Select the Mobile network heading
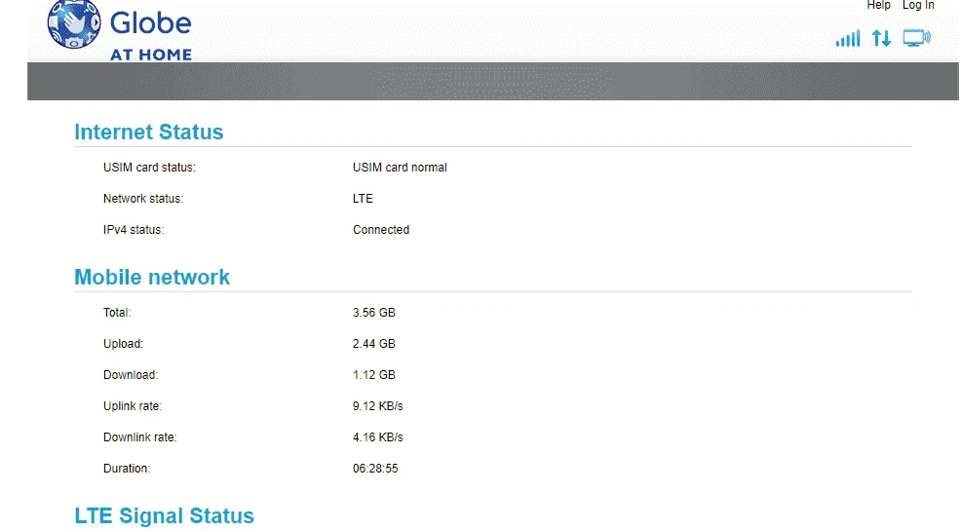Image resolution: width=961 pixels, height=530 pixels. click(x=152, y=277)
